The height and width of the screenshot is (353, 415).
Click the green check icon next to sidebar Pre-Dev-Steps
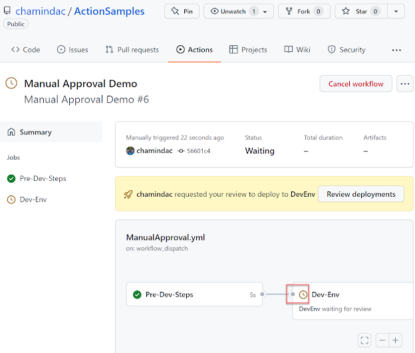[x=11, y=179]
